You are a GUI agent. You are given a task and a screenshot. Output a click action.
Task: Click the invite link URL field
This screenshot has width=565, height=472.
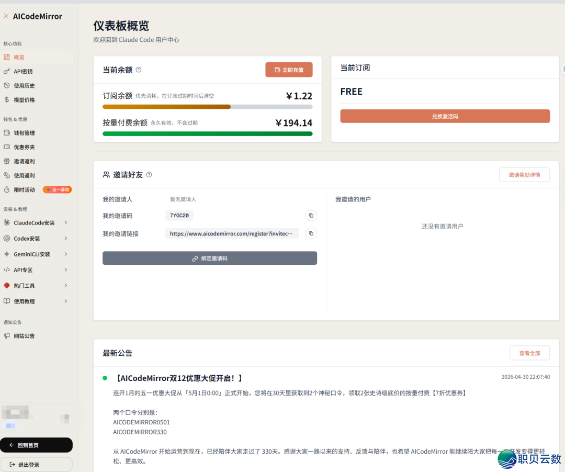point(232,233)
